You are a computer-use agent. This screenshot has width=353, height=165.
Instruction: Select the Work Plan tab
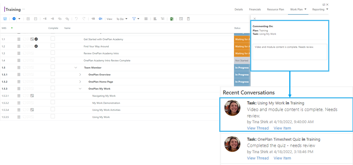tap(296, 9)
